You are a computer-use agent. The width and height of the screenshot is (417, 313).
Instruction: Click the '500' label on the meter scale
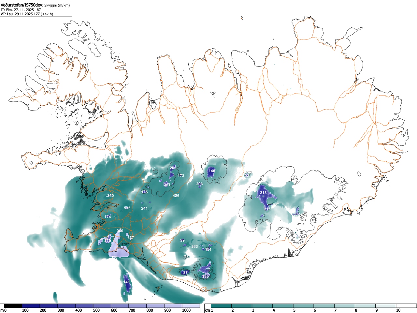click(96, 310)
